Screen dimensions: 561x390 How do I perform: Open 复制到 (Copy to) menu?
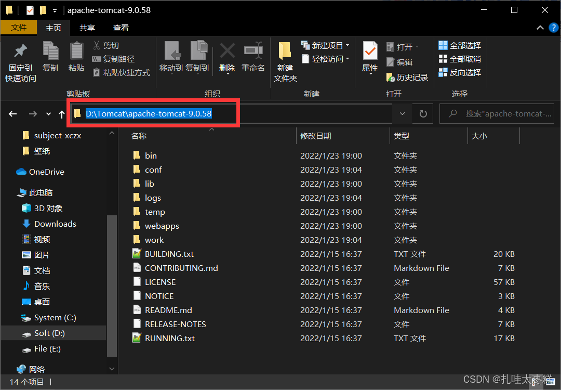(x=197, y=57)
